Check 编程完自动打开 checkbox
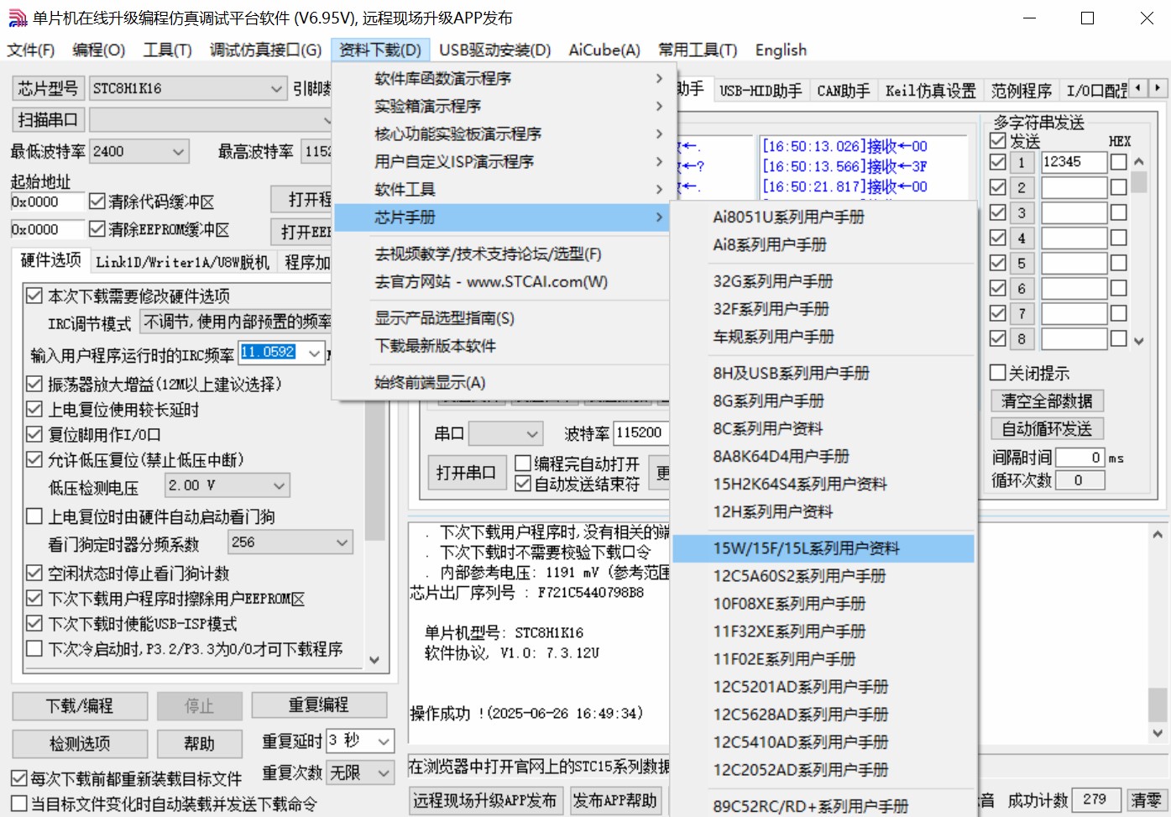1171x817 pixels. pos(523,463)
